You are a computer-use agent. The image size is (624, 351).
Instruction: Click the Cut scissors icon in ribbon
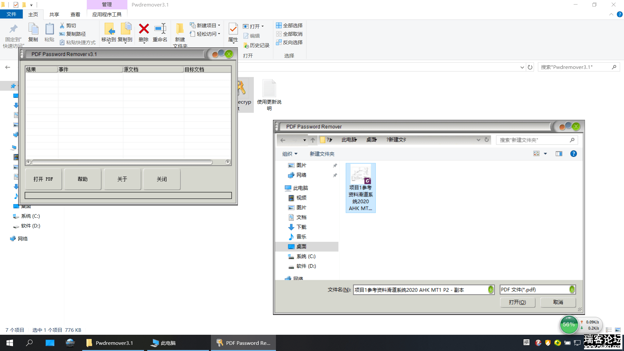(62, 25)
